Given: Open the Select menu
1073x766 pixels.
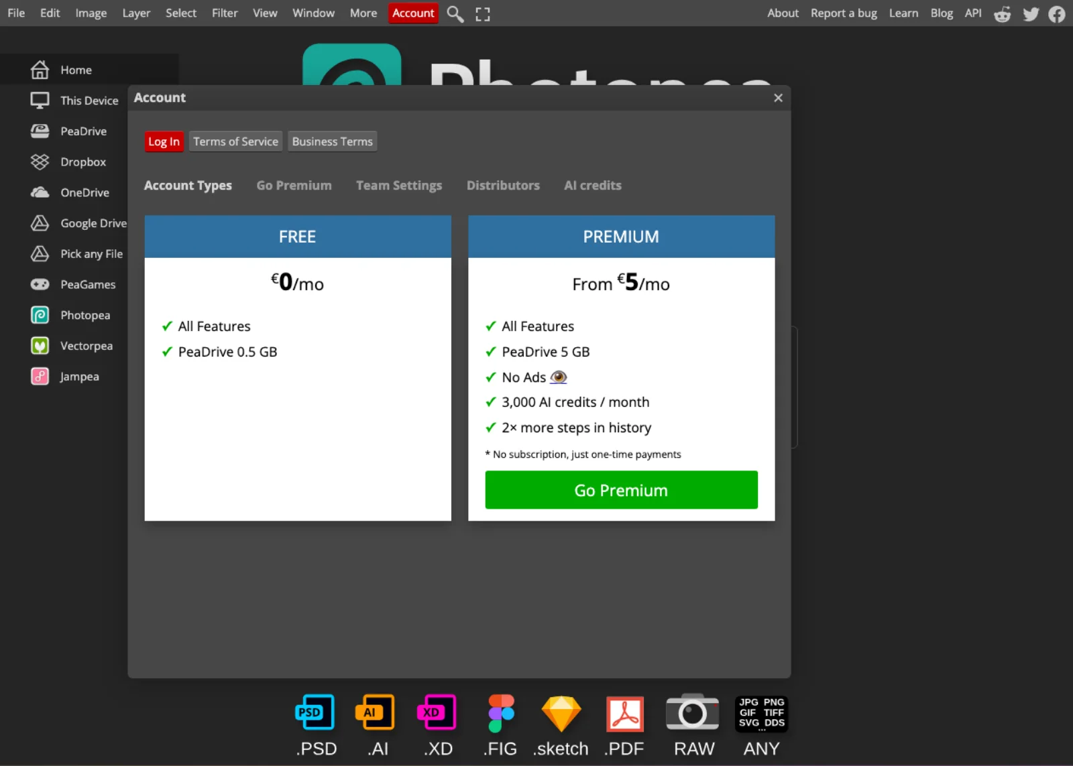Looking at the screenshot, I should [x=181, y=13].
